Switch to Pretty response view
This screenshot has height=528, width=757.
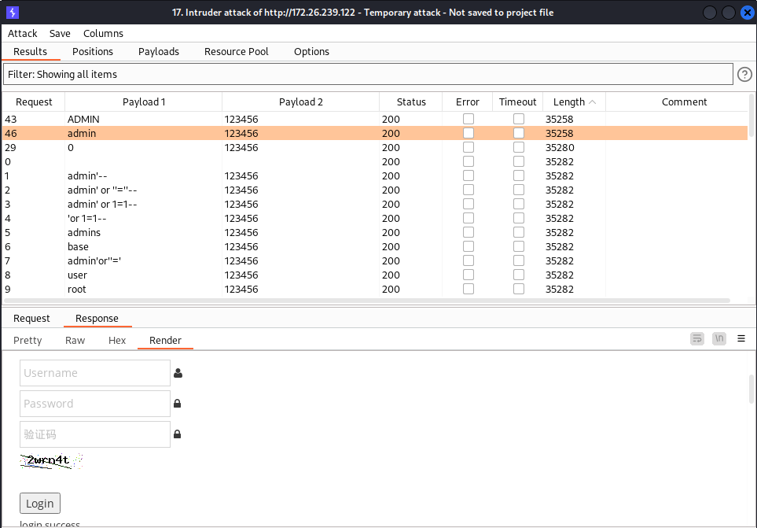point(28,340)
